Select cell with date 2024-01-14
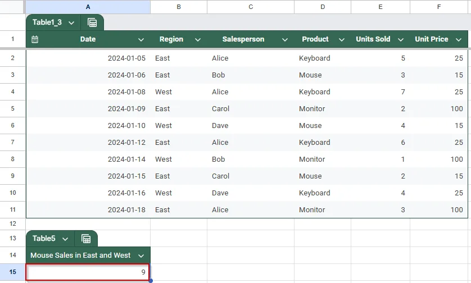The image size is (471, 283). [88, 159]
